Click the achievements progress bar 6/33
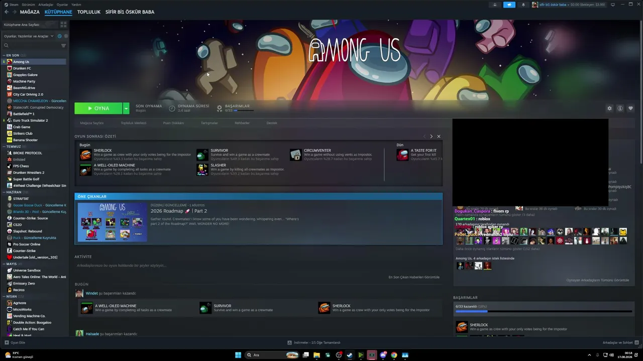This screenshot has height=361, width=643. click(x=544, y=311)
